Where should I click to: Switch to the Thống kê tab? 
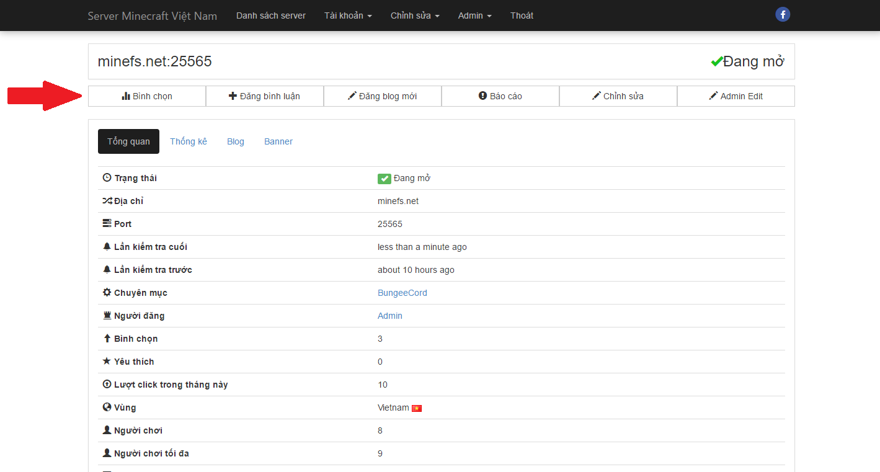click(x=189, y=141)
